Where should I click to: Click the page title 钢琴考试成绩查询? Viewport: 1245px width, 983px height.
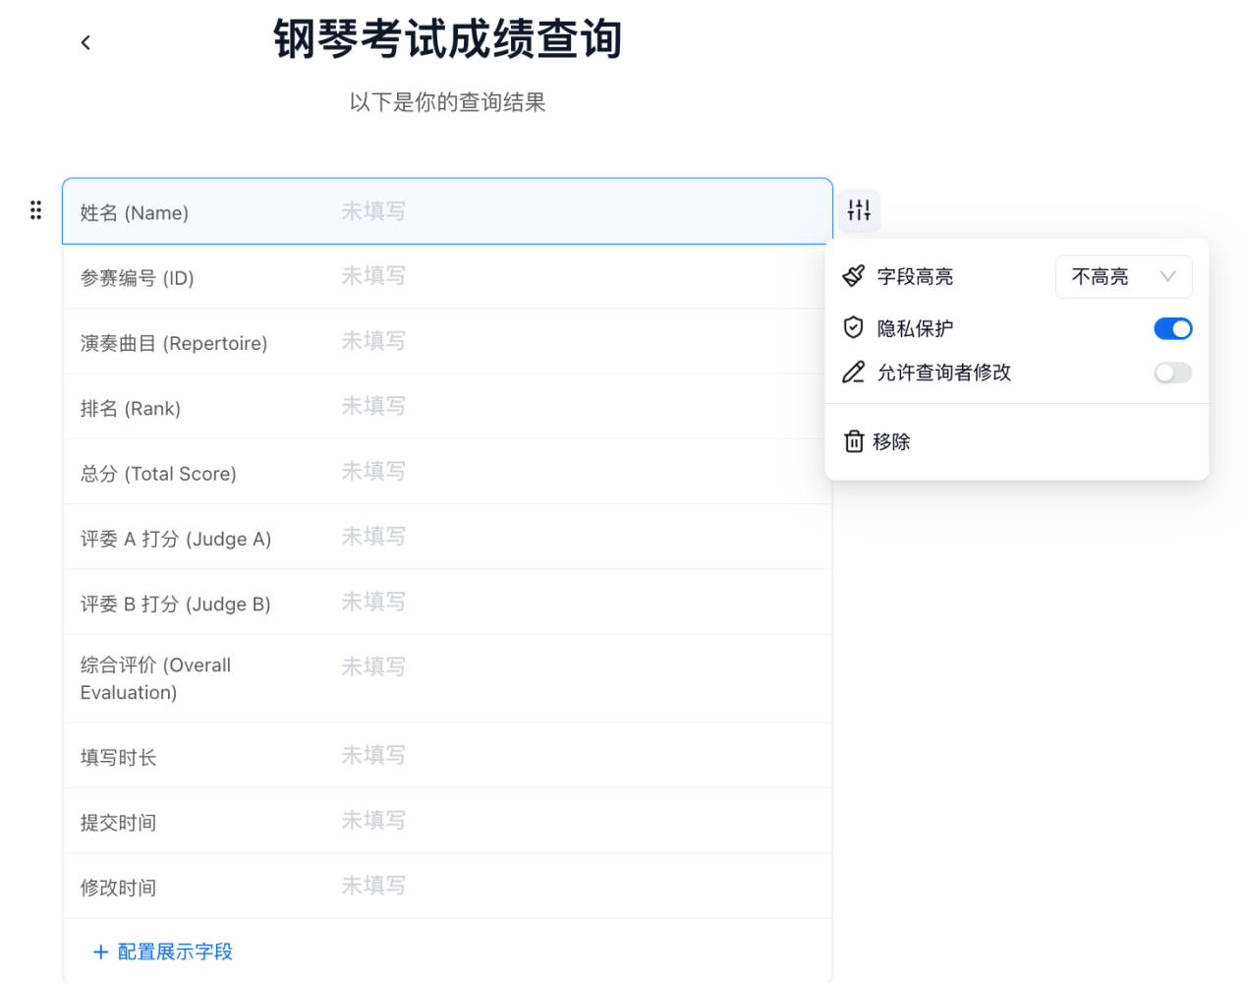point(447,39)
